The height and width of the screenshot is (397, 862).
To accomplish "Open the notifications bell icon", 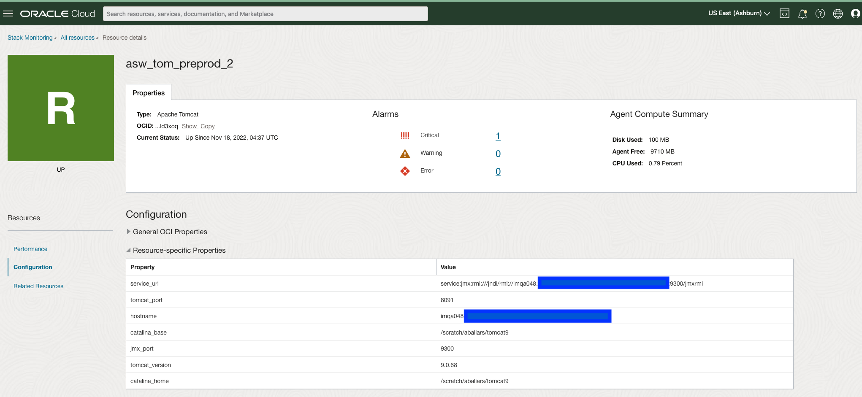I will (x=802, y=14).
